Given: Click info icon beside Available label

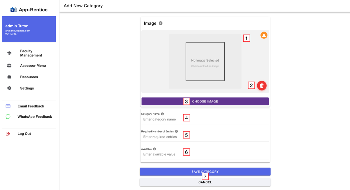Looking at the screenshot, I should (x=154, y=149).
